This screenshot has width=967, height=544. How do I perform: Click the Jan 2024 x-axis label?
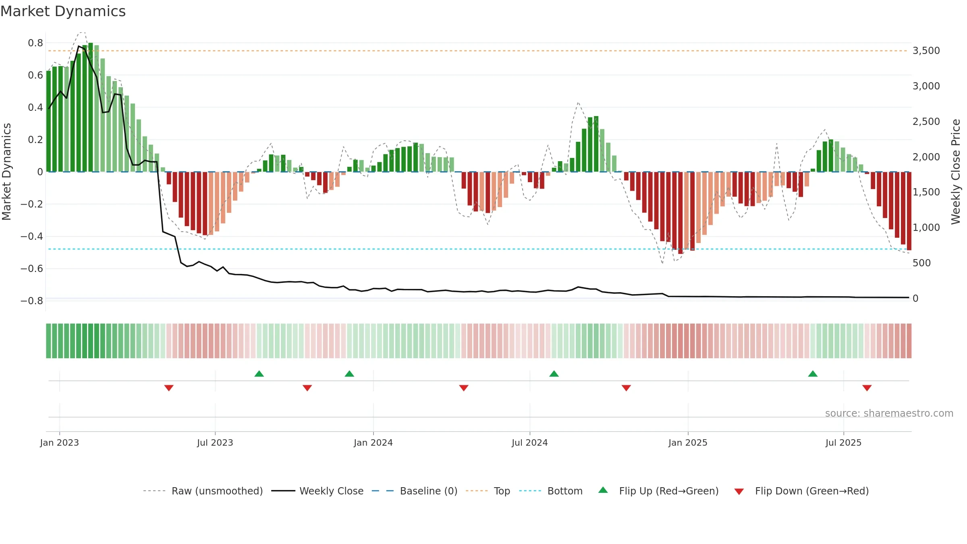[x=373, y=442]
